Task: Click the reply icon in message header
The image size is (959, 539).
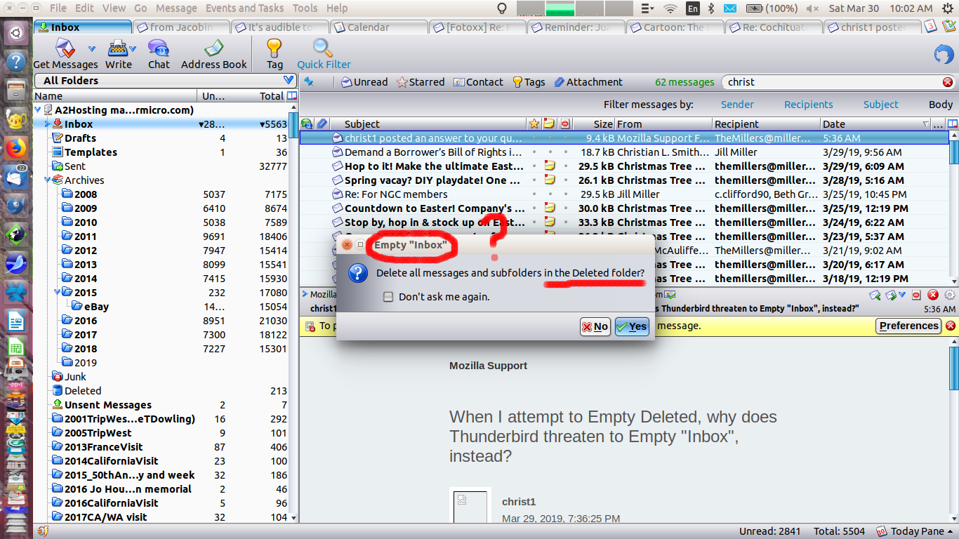Action: tap(875, 295)
